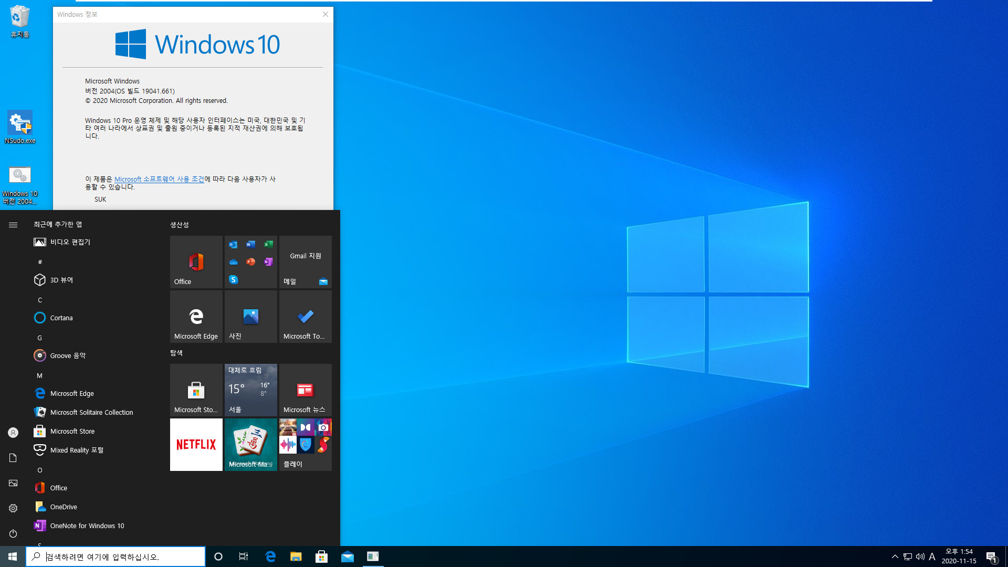
Task: Open Office from the app list
Action: click(94, 488)
